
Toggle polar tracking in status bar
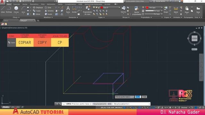(x=139, y=108)
